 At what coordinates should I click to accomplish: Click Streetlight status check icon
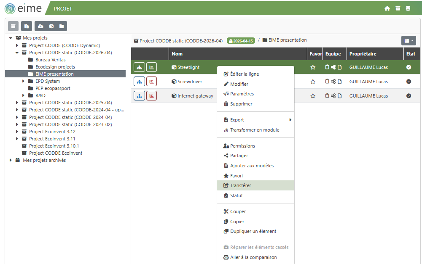pyautogui.click(x=409, y=67)
